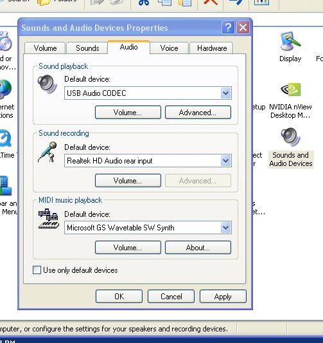Screen dimensions: 323x343
Task: Confirm the dialog with OK
Action: coord(119,297)
